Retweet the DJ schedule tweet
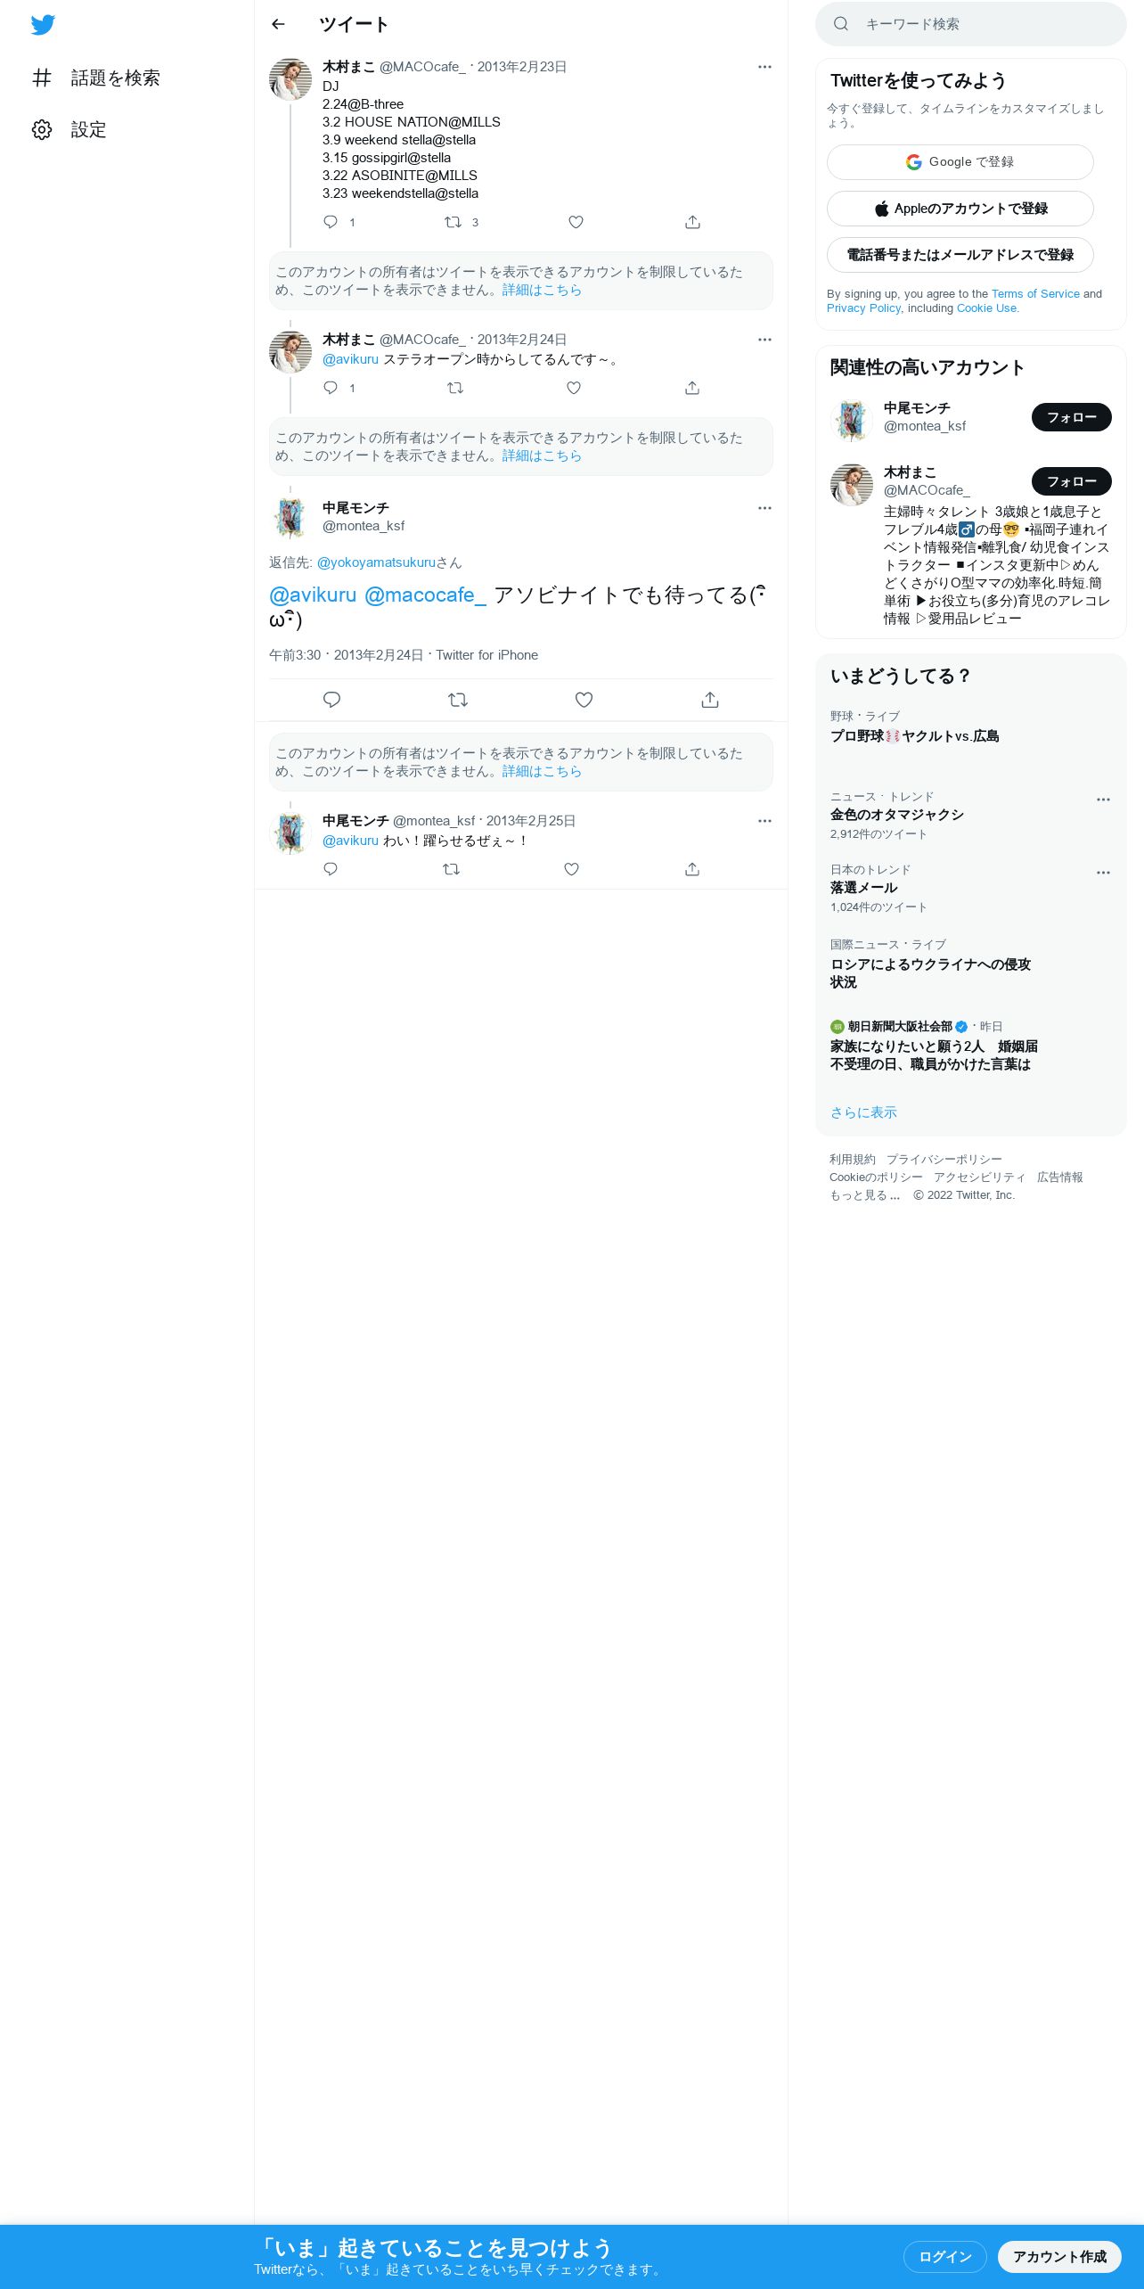Screen dimensions: 1144x2289 pyautogui.click(x=454, y=222)
